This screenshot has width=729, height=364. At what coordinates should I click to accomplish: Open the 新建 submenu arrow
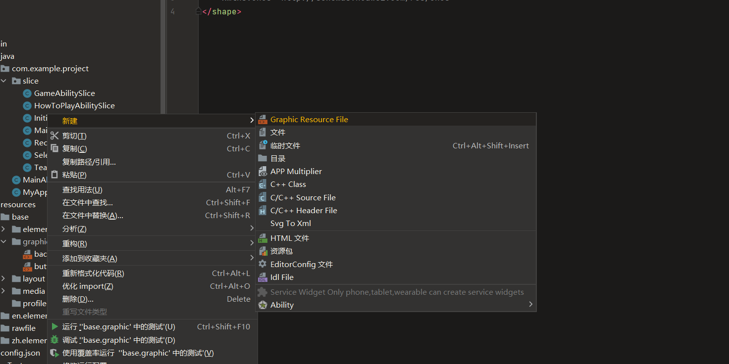pyautogui.click(x=252, y=121)
